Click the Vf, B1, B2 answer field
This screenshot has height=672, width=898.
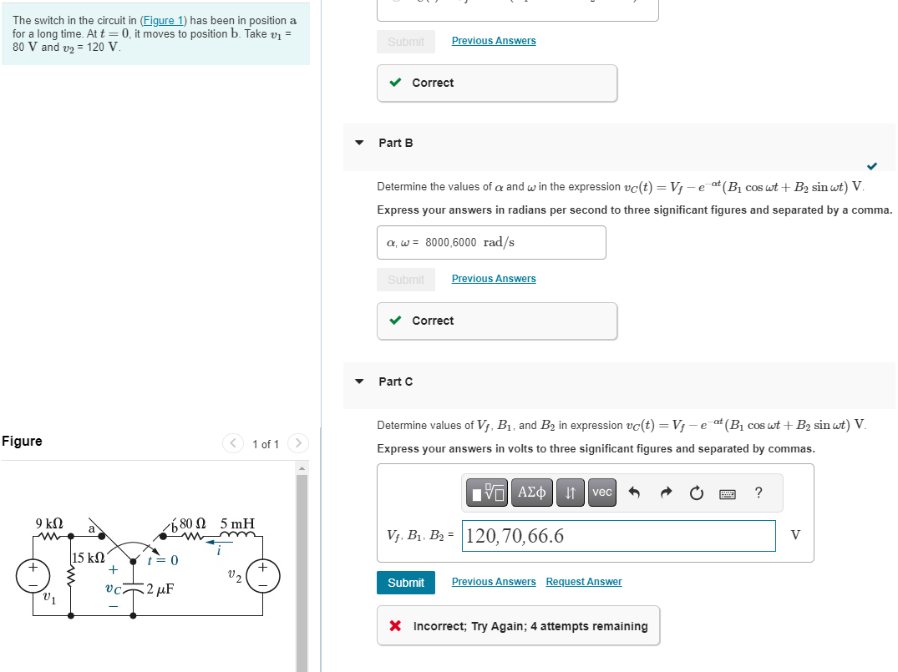coord(618,535)
